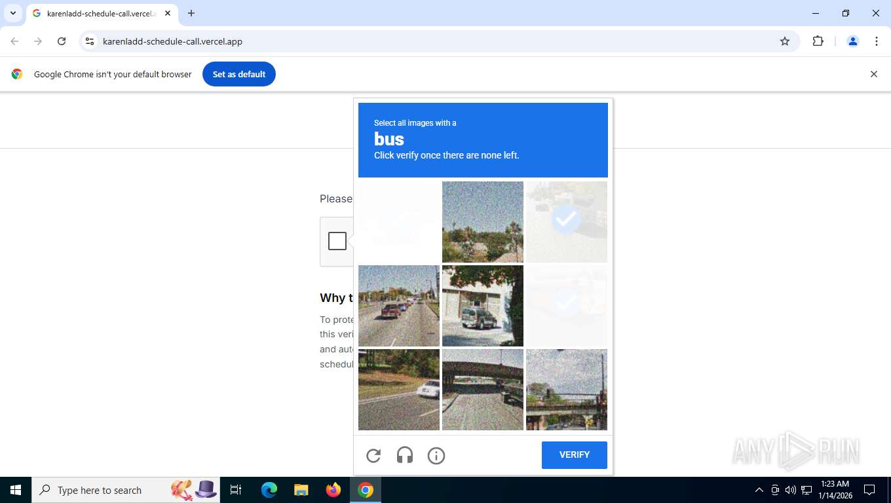
Task: Open the captcha info help icon
Action: (x=436, y=455)
